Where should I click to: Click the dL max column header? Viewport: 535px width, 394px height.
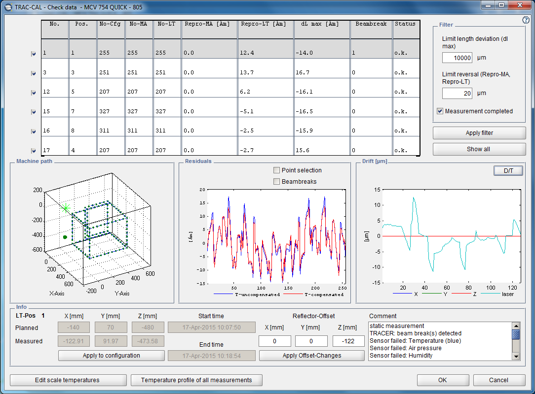322,29
